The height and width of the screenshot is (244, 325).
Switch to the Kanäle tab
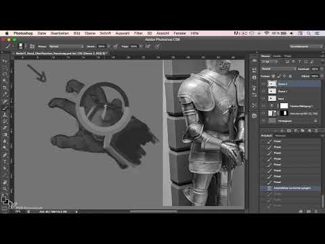coord(277,56)
